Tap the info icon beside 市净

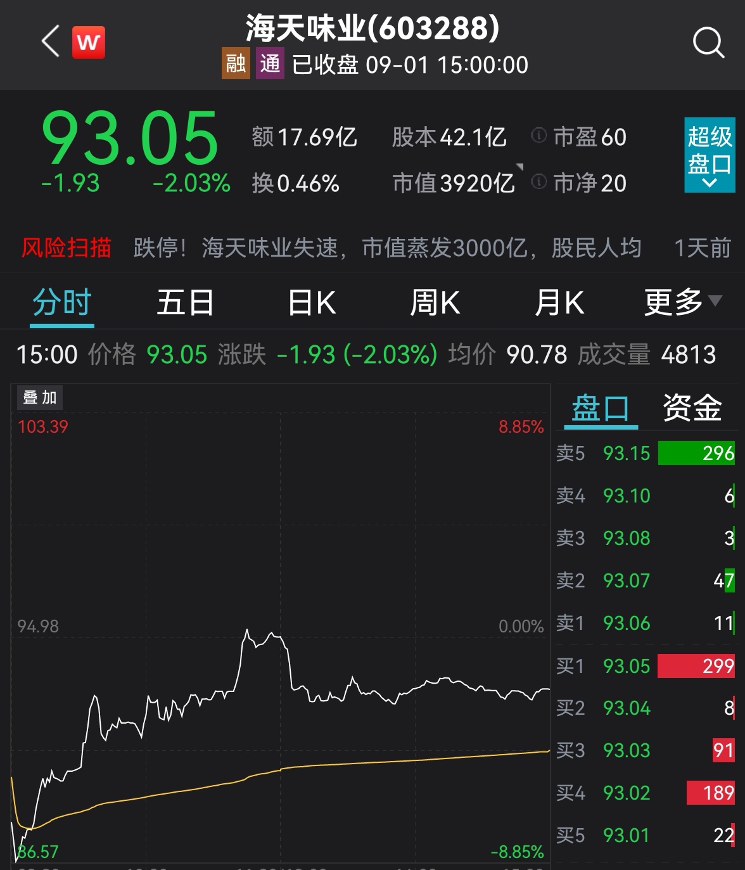538,182
